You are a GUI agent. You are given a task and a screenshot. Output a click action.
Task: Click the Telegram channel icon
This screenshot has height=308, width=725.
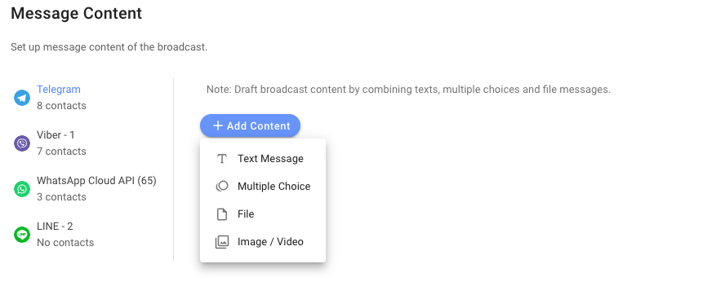(x=22, y=98)
